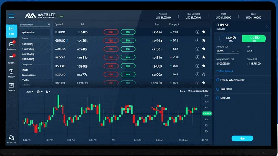Select the 1.12480 BUY toggle in order panel
This screenshot has height=156, width=278.
tap(254, 39)
